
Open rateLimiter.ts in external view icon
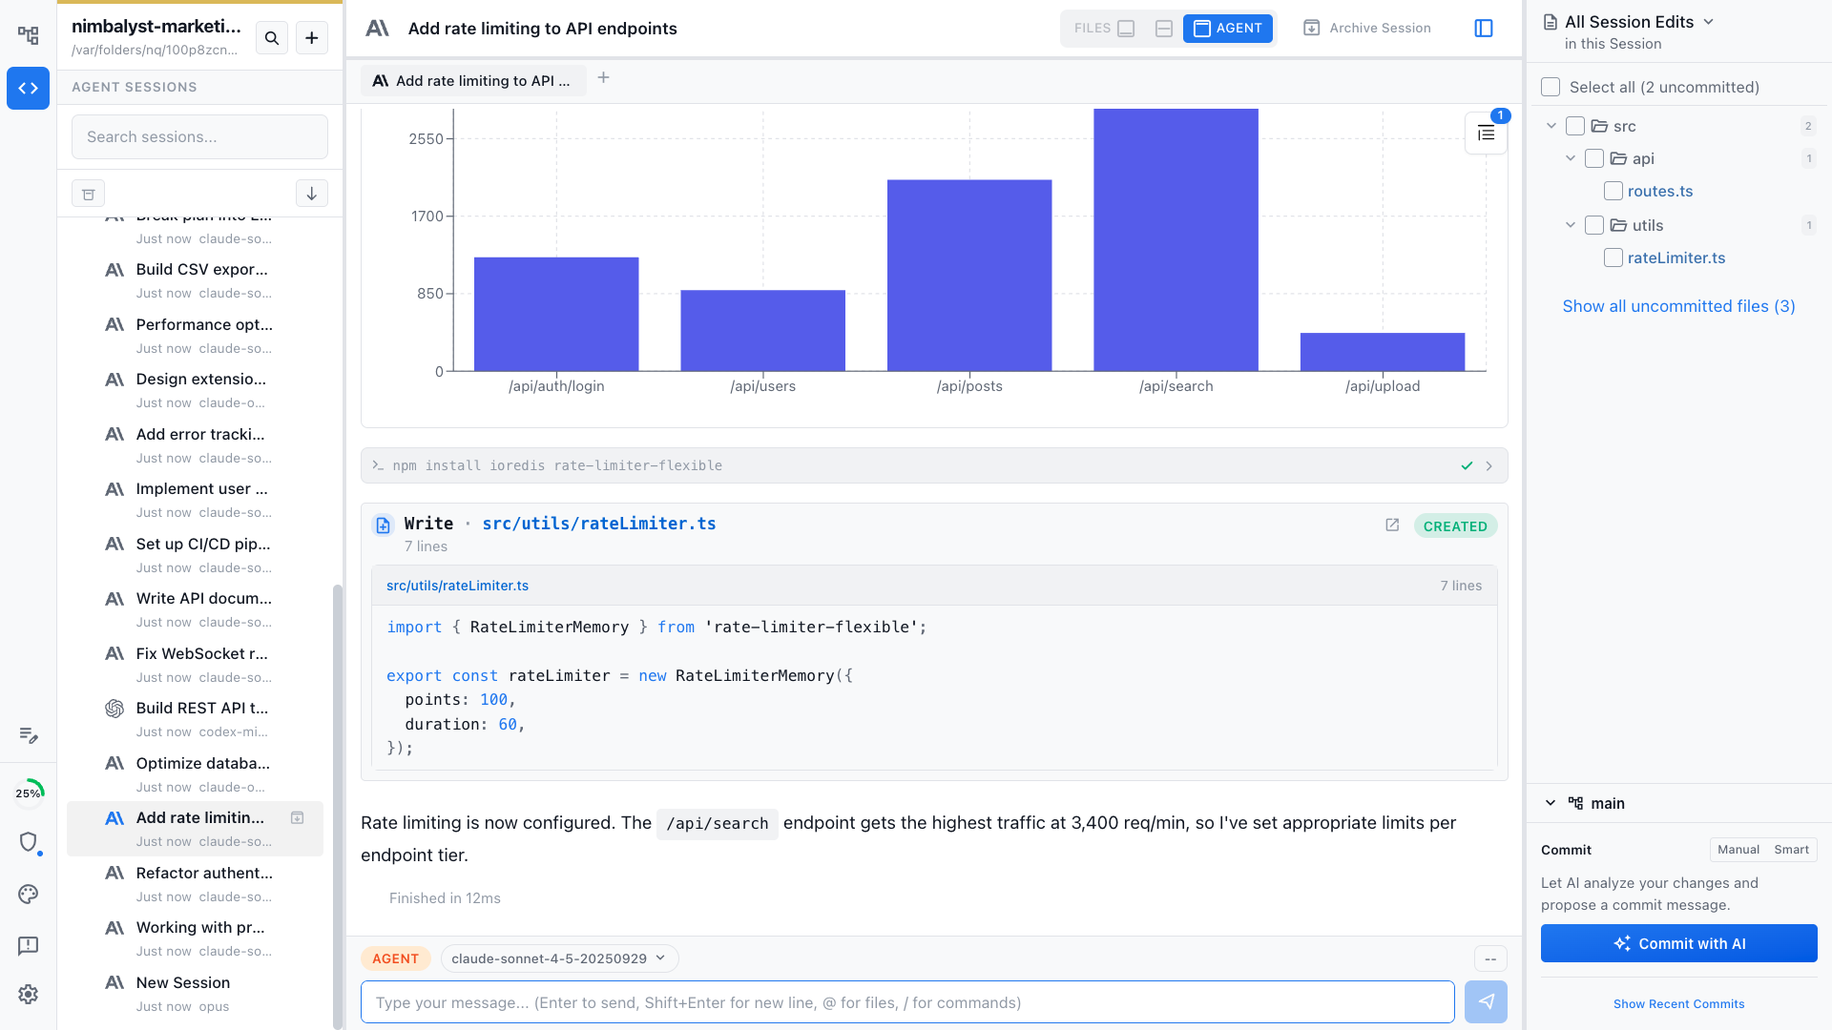pyautogui.click(x=1392, y=525)
